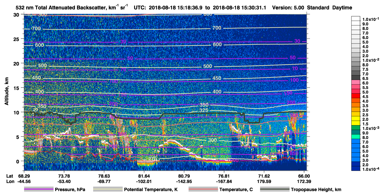Click colorbar label 5.5
The width and height of the screenshot is (382, 196).
coord(365,87)
